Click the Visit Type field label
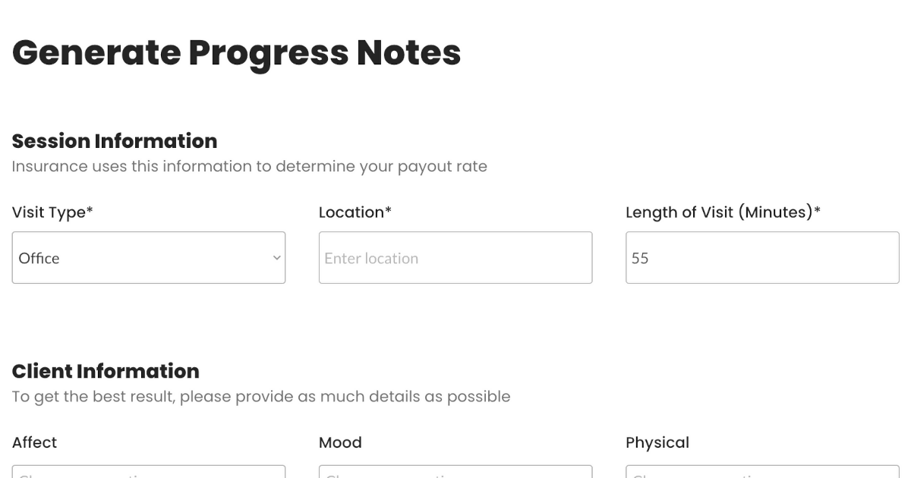This screenshot has height=478, width=911. [x=52, y=213]
